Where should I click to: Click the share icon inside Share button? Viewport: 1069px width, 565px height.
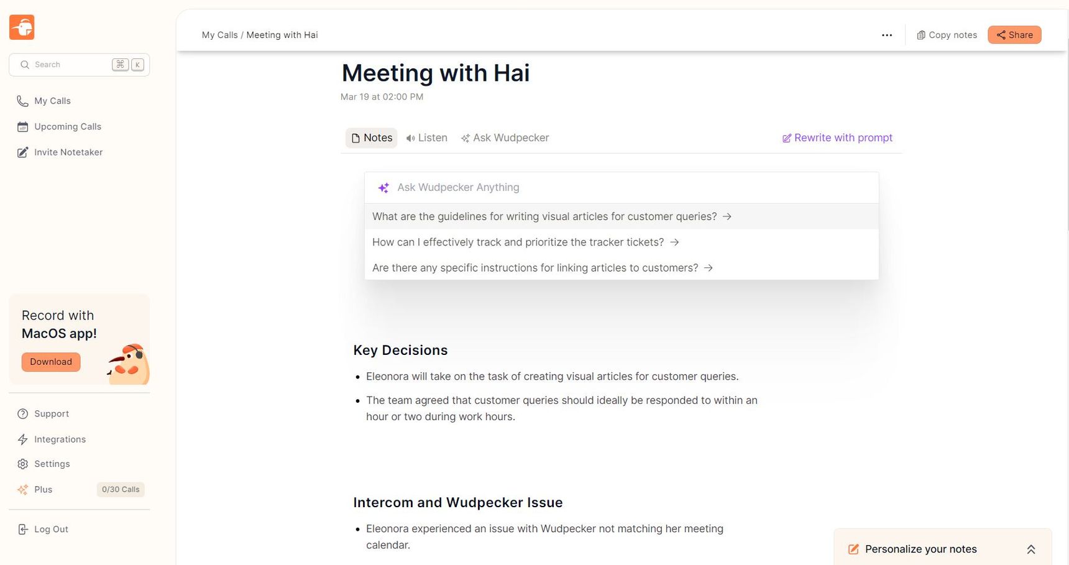[1001, 35]
